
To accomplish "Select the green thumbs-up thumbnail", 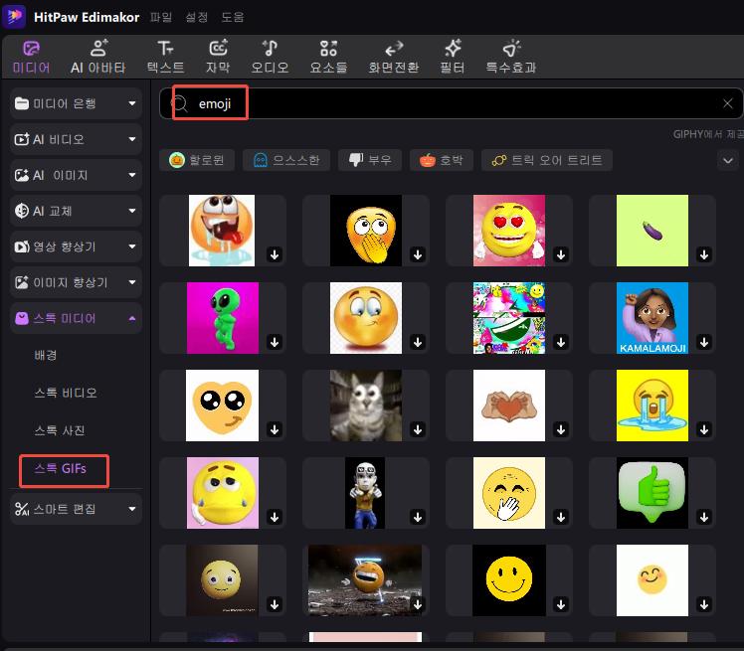I will tap(652, 493).
